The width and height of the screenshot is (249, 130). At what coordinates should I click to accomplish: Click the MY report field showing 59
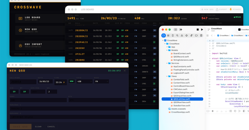pos(25,92)
